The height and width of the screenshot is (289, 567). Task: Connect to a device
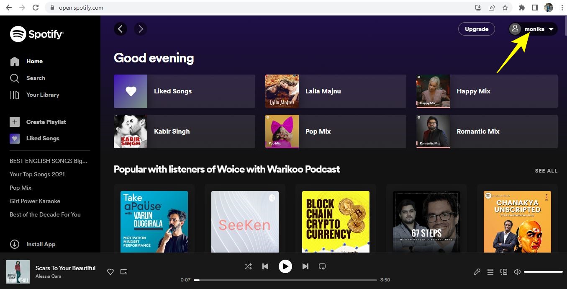tap(503, 272)
